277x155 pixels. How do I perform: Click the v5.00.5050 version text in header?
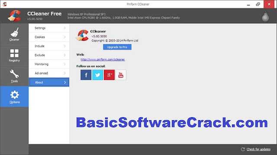tap(35, 19)
